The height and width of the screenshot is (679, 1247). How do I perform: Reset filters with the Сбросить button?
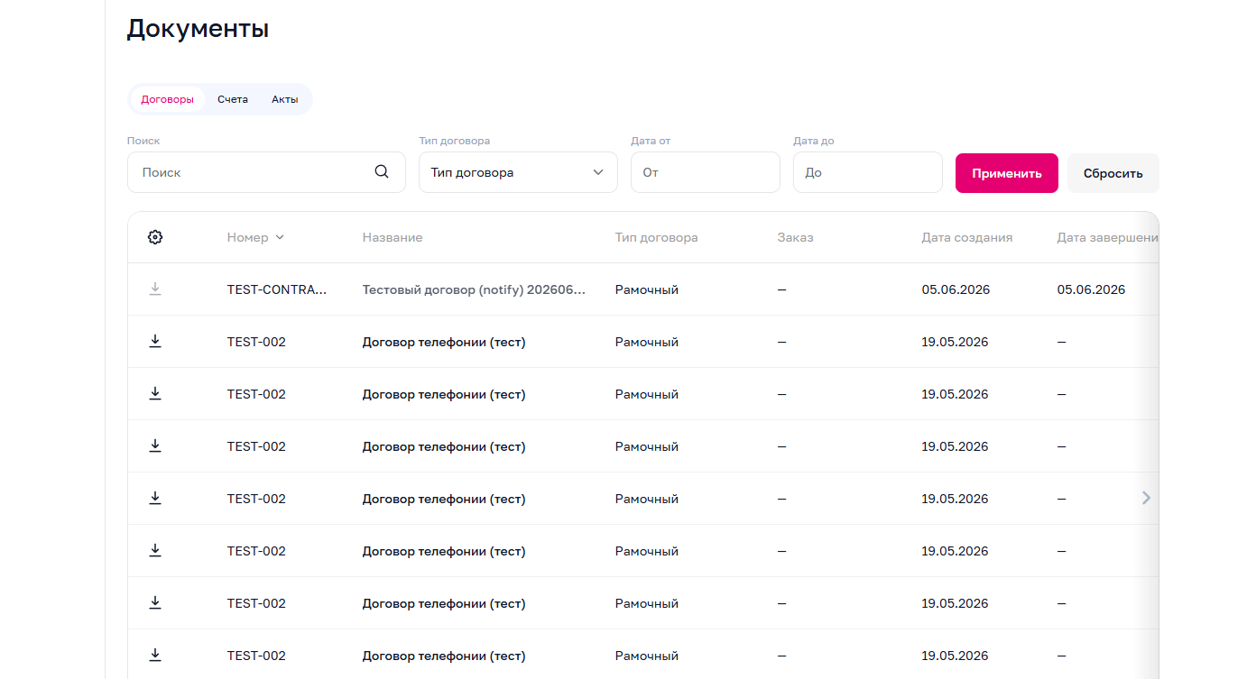click(x=1113, y=173)
